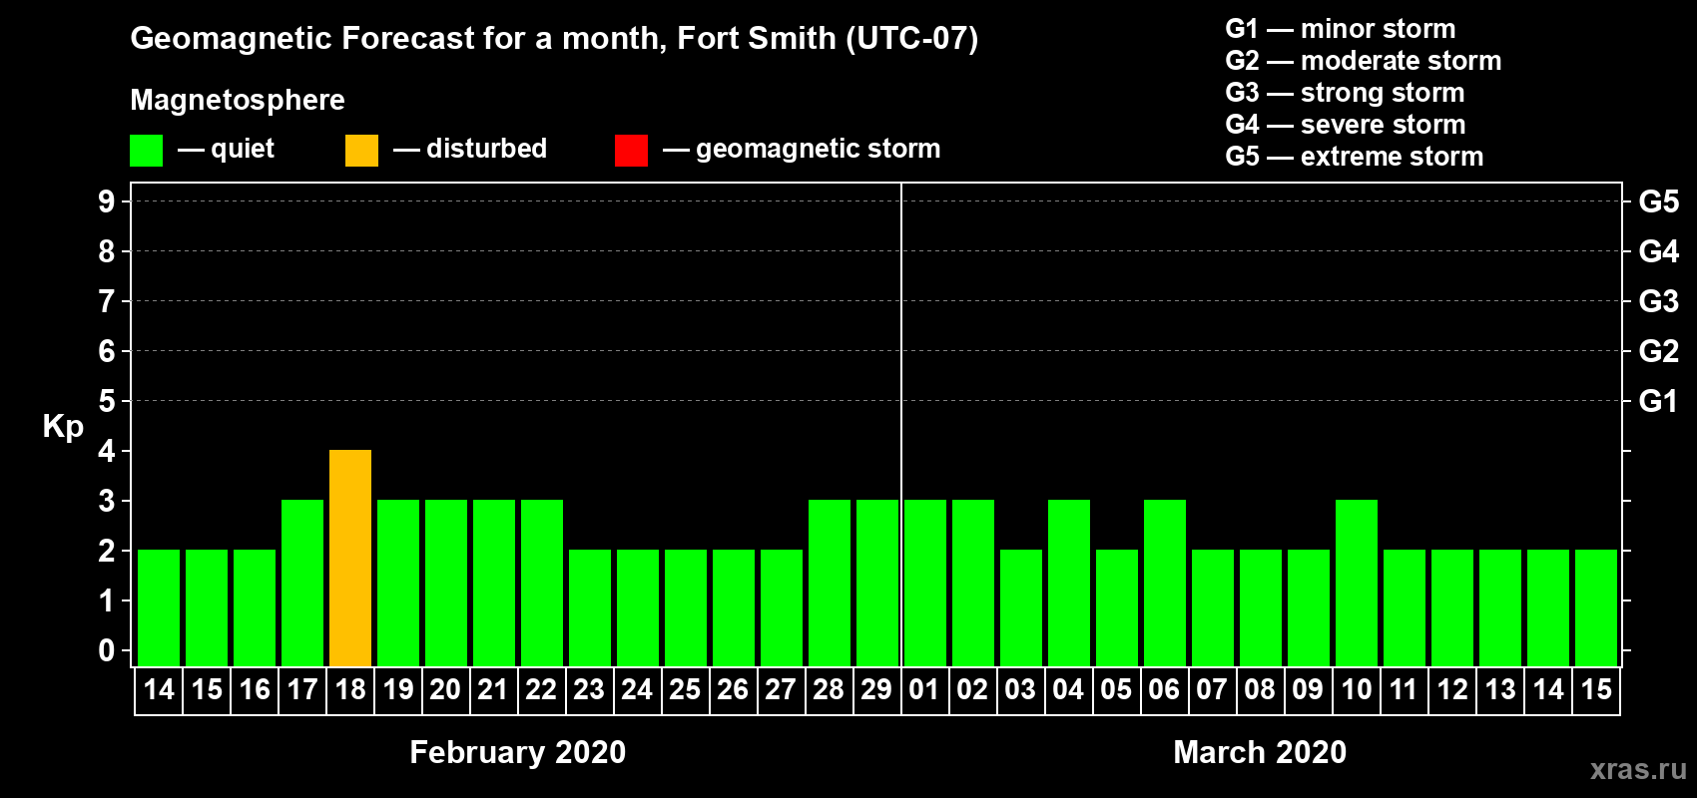Screen dimensions: 1697x798
Task: Select the green bar above March 01
Action: point(925,583)
